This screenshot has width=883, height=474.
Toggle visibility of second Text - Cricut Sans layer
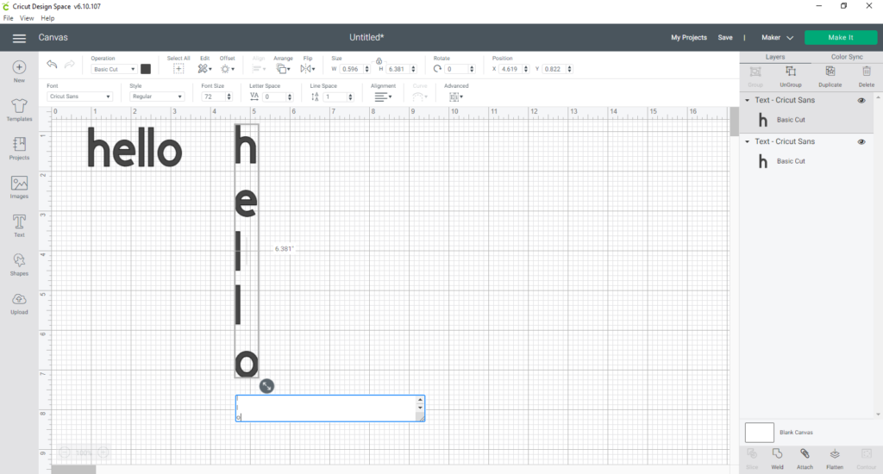(861, 141)
